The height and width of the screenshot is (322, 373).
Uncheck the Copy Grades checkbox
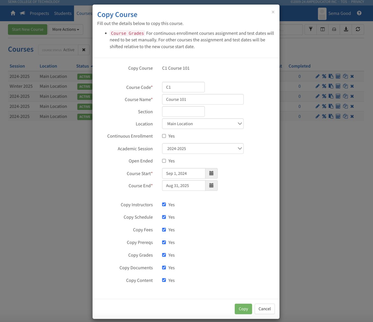pos(164,255)
